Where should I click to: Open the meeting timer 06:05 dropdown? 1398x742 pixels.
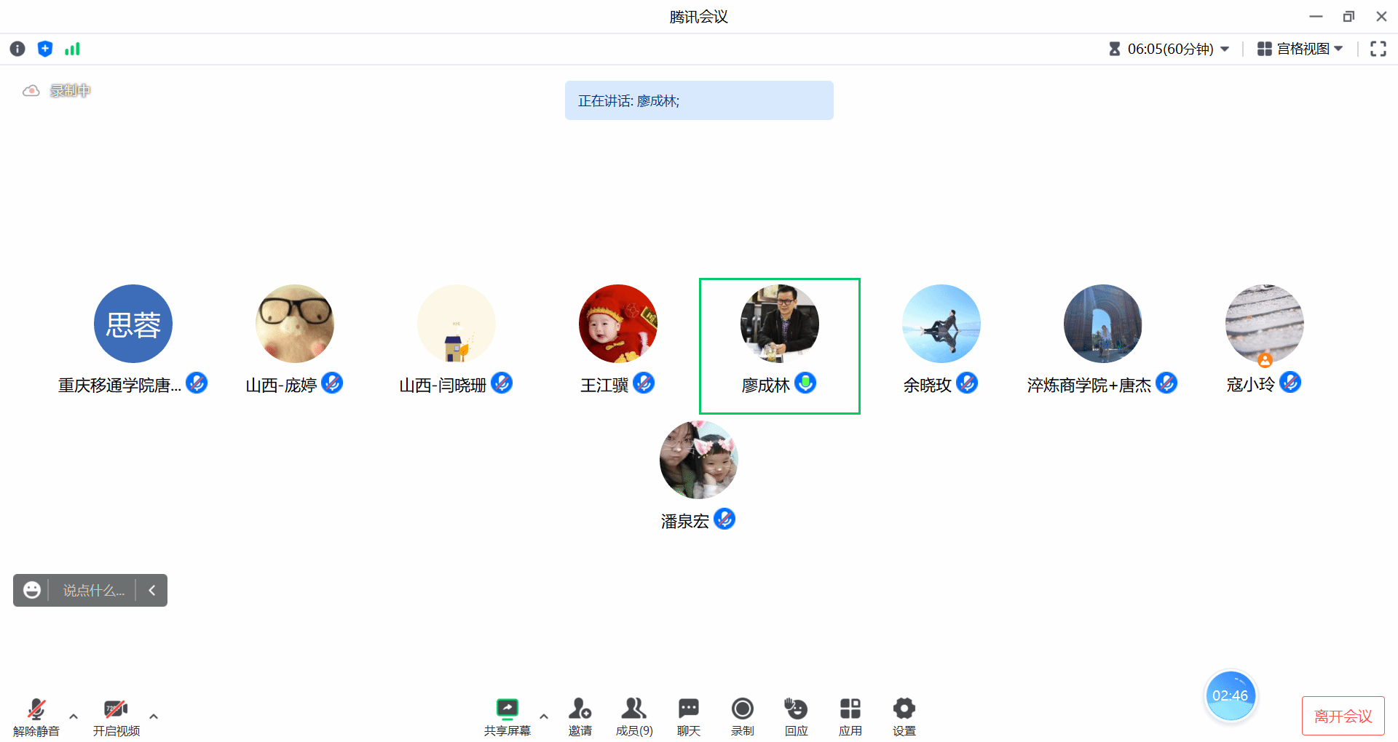pos(1170,49)
